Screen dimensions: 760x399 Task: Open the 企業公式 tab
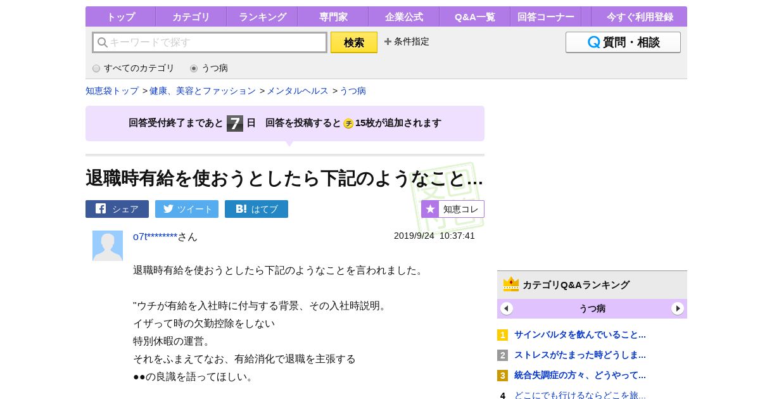pos(404,16)
